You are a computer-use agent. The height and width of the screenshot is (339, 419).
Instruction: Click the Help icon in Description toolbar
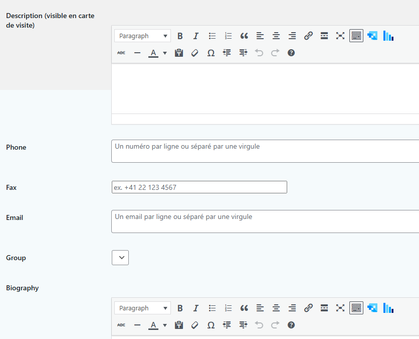coord(291,53)
